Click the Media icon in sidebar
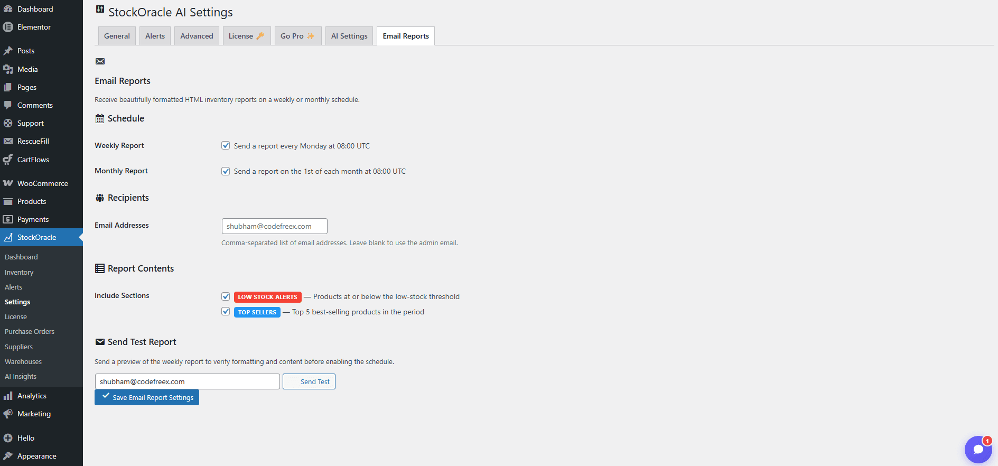The width and height of the screenshot is (998, 466). pyautogui.click(x=8, y=69)
